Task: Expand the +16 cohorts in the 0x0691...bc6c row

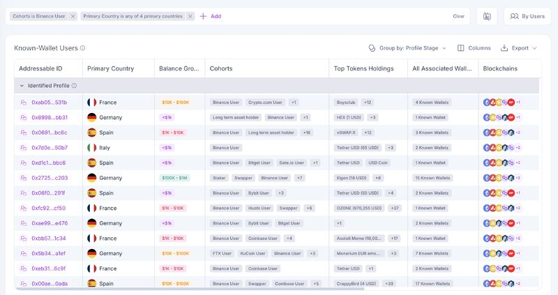Action: click(x=307, y=133)
